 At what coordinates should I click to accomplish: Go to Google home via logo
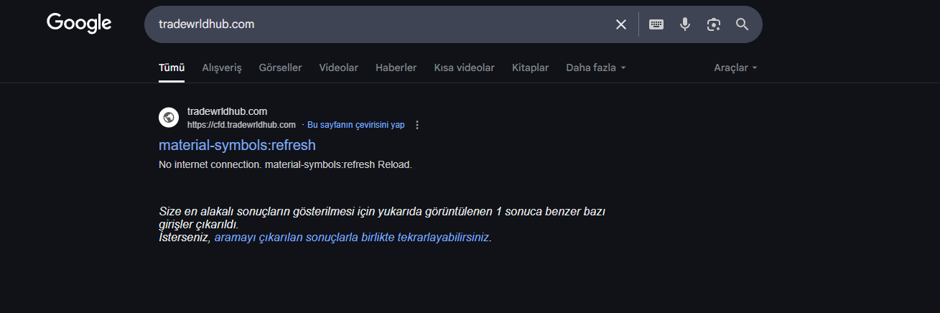[x=79, y=24]
